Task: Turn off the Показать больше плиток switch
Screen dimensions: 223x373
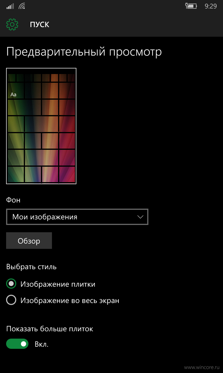Action: click(x=17, y=344)
